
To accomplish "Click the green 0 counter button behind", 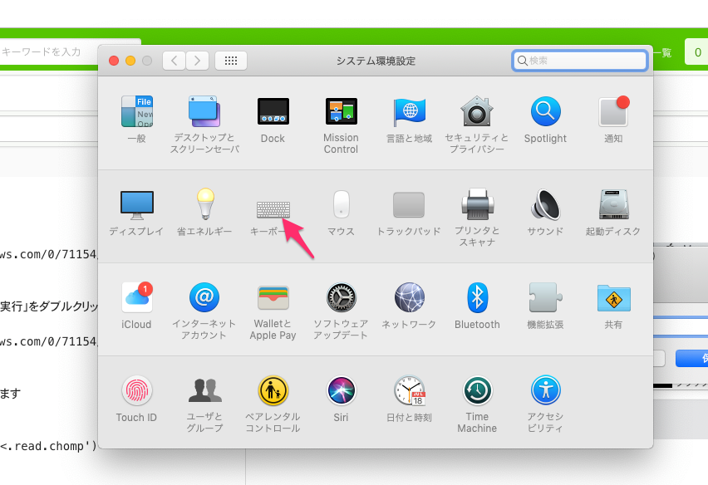I will 696,52.
